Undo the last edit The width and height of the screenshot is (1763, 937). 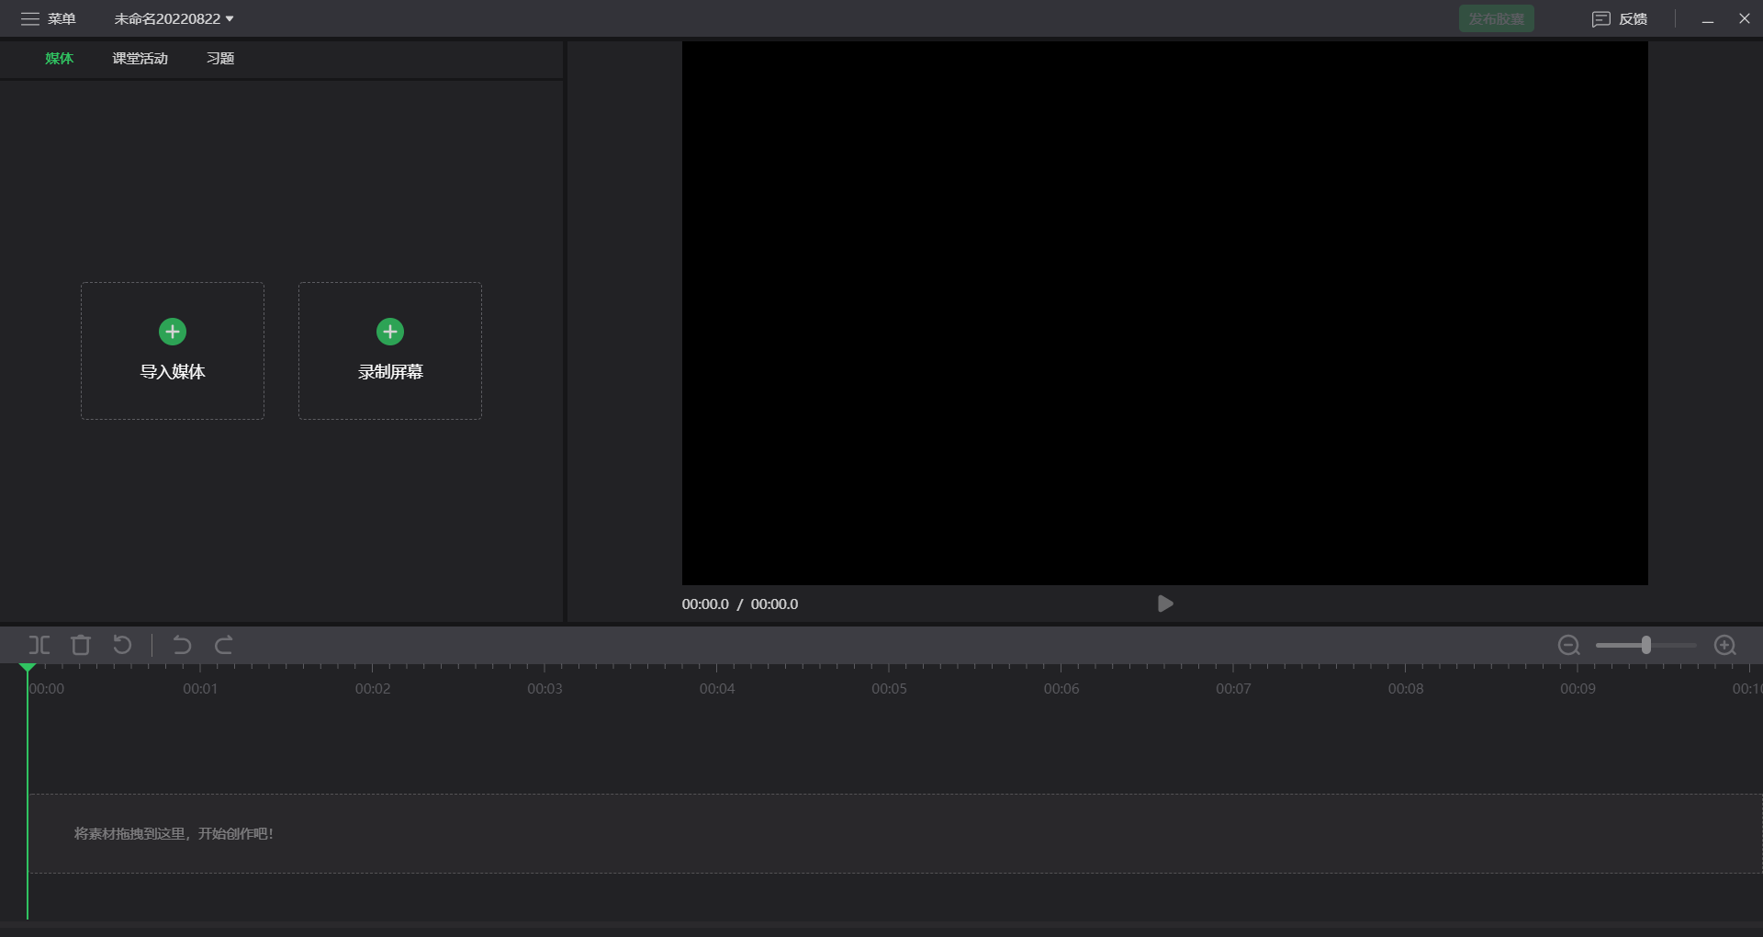[182, 645]
